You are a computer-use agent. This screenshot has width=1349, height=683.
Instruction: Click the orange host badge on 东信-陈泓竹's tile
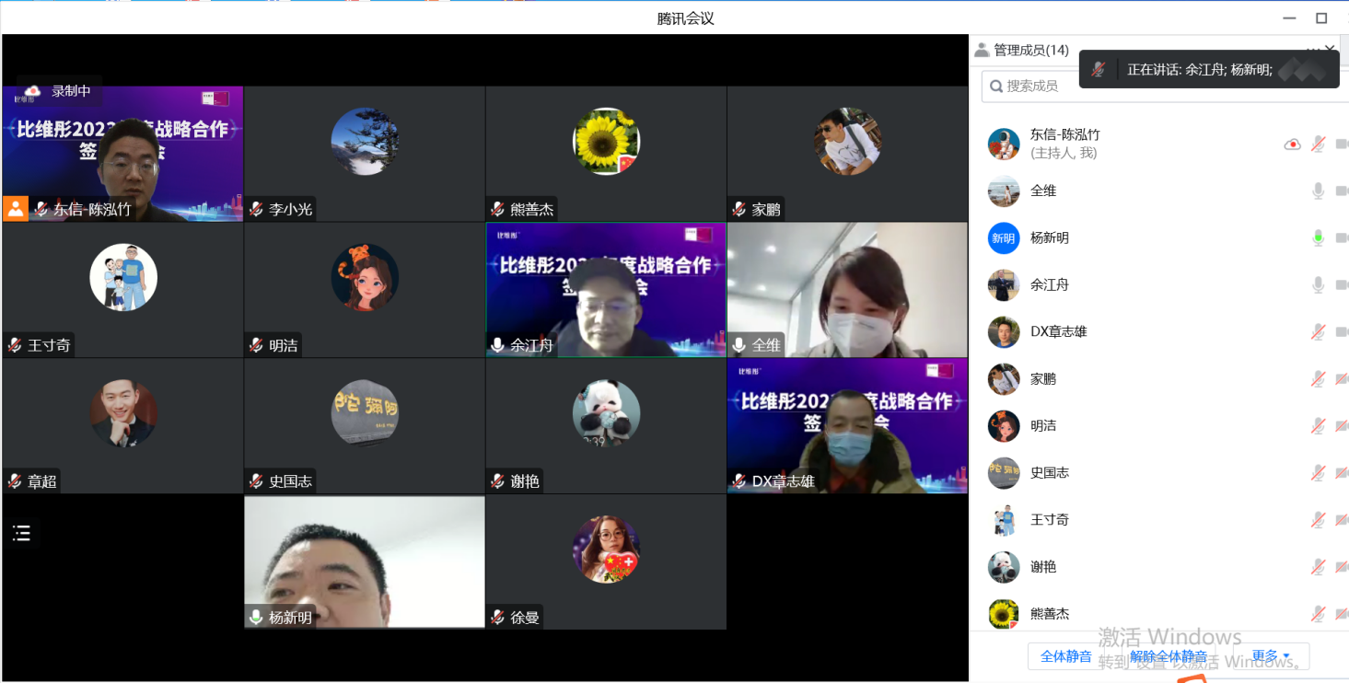16,208
